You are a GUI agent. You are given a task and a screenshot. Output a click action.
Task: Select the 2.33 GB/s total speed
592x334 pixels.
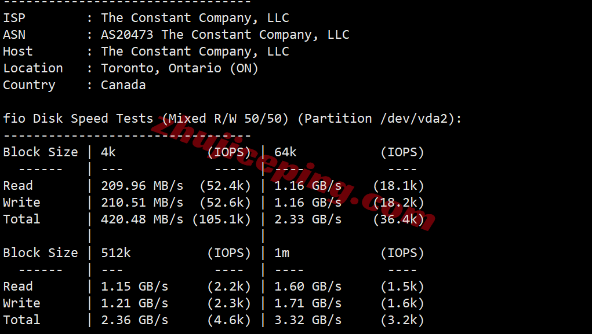tap(307, 219)
